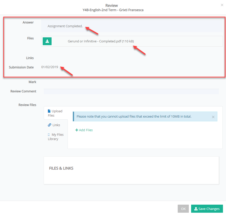Click the subtitle Y4B-English-2nd Term - Grixti Fransesca
The height and width of the screenshot is (216, 226).
(113, 10)
